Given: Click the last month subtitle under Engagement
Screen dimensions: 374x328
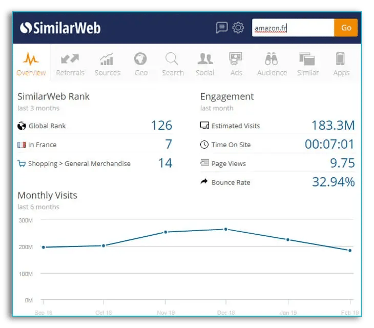Looking at the screenshot, I should click(x=217, y=108).
